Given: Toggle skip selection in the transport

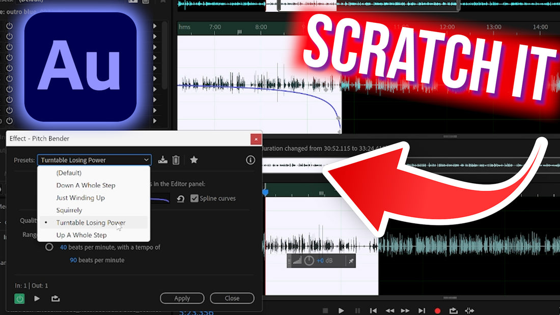Looking at the screenshot, I should [x=469, y=311].
